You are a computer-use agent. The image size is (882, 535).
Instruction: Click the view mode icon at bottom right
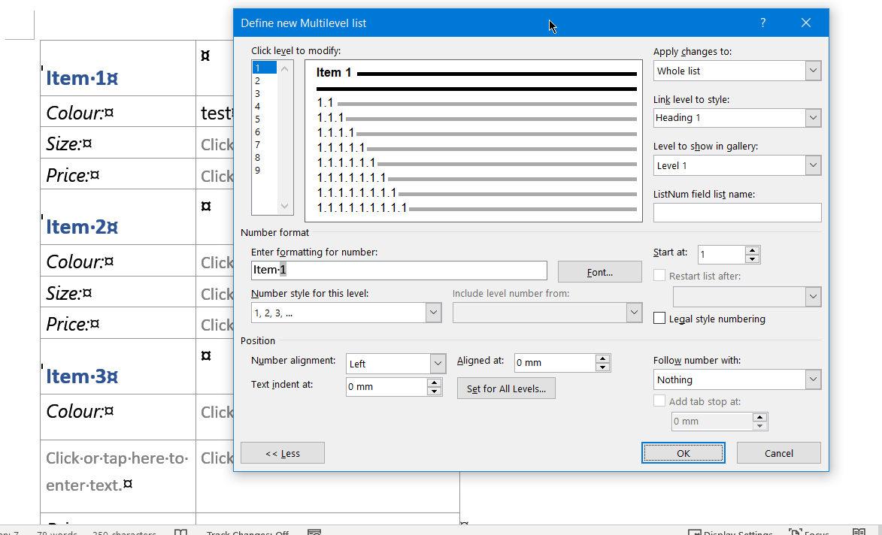857,531
